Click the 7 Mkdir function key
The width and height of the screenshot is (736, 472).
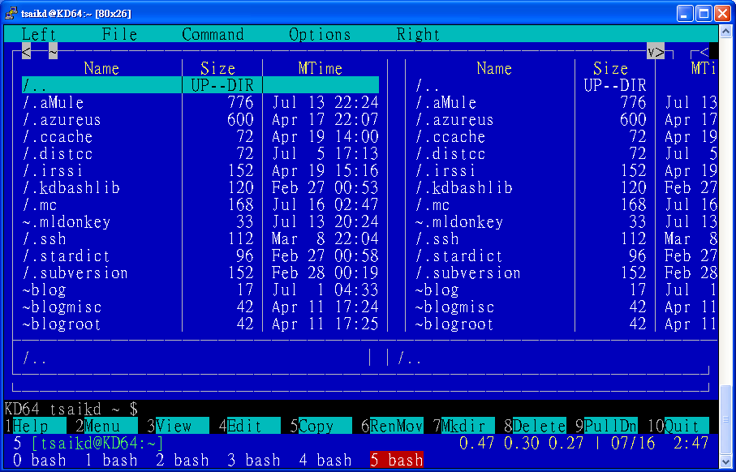458,426
